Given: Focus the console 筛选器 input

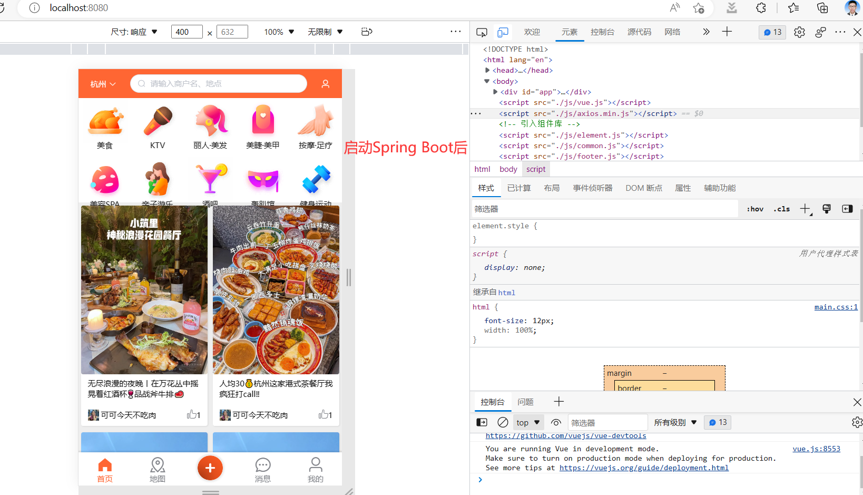Looking at the screenshot, I should click(607, 423).
